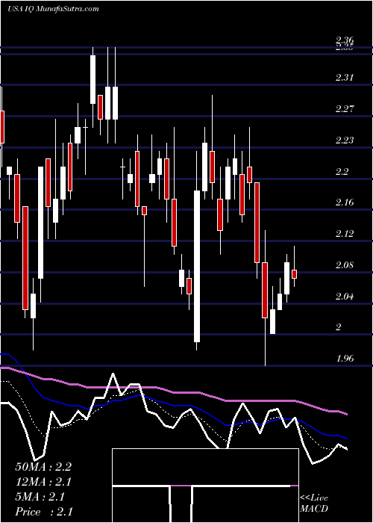Click the Price : 2.1 text

point(44,512)
